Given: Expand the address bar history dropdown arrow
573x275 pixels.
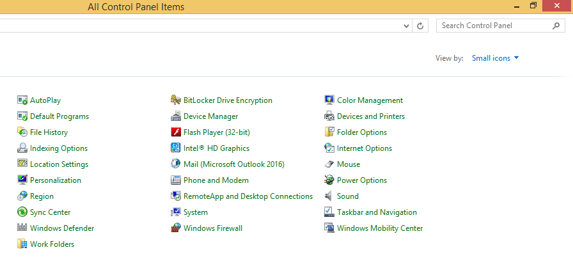Looking at the screenshot, I should click(406, 26).
